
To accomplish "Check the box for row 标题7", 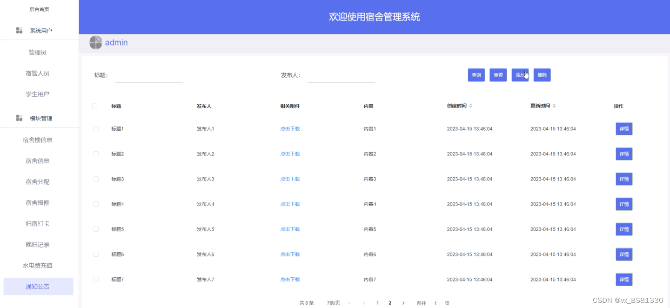I will [96, 280].
